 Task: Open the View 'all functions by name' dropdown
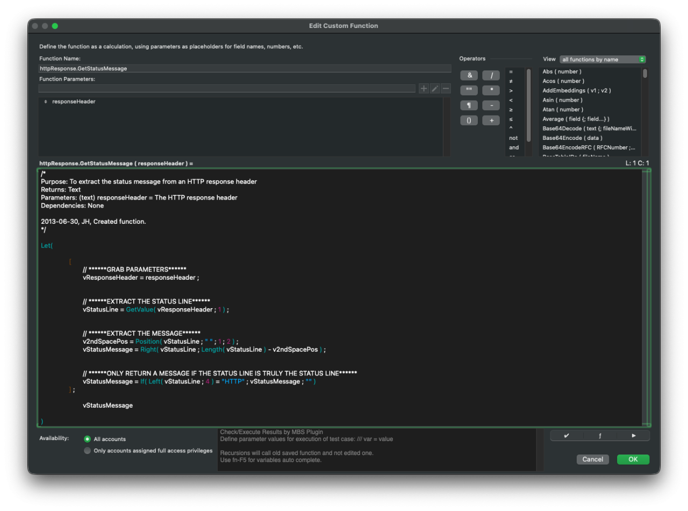(603, 60)
